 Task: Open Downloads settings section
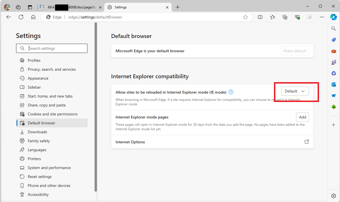tap(52, 132)
